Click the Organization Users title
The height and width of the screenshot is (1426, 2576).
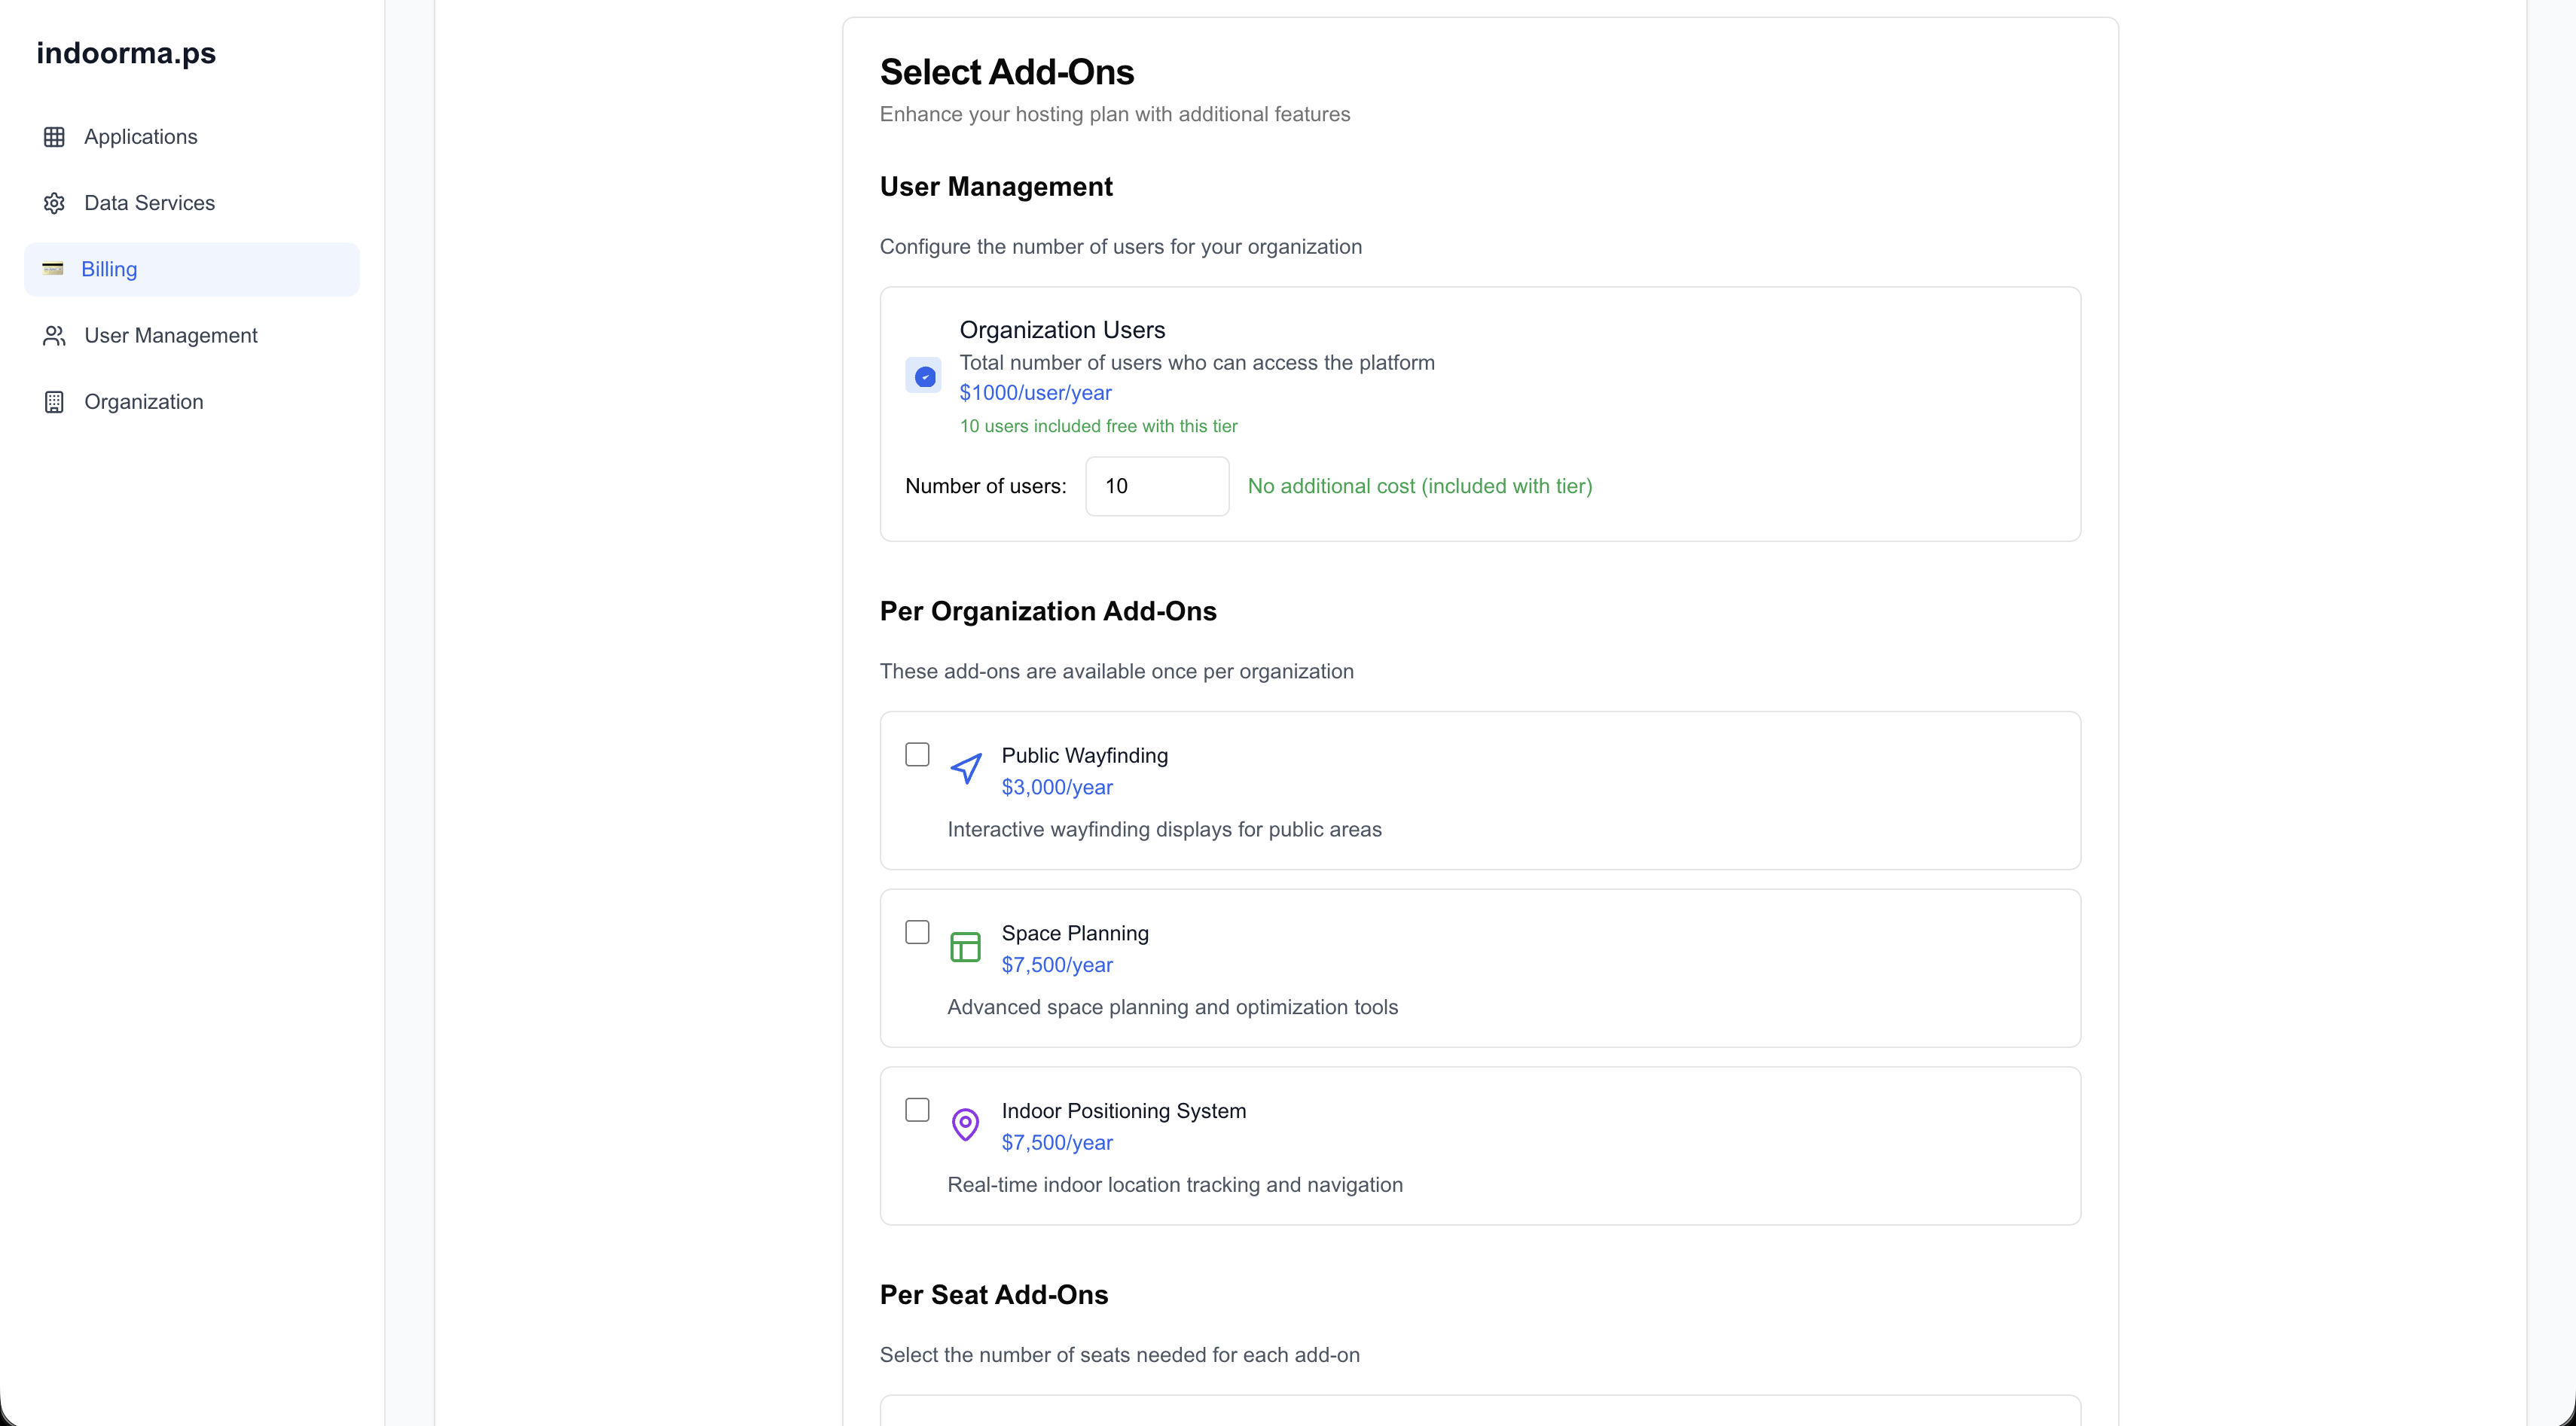pos(1062,330)
